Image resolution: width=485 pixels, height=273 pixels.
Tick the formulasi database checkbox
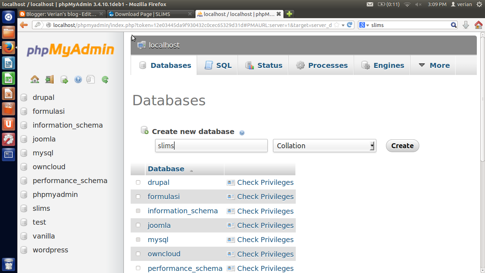point(138,197)
